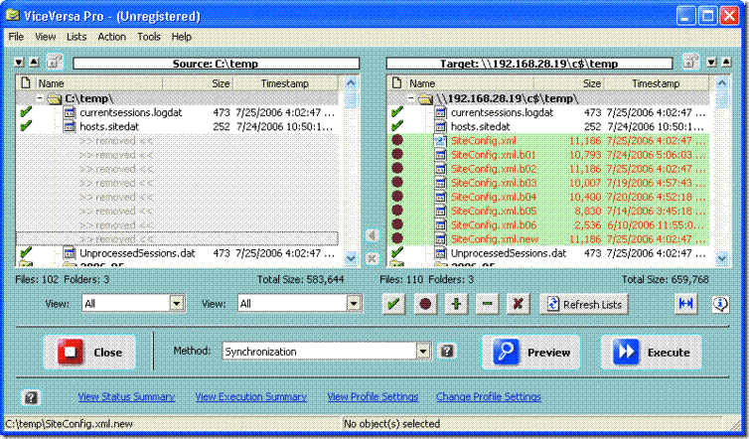The height and width of the screenshot is (439, 749).
Task: Open the View Execution Summary link
Action: pyautogui.click(x=250, y=396)
